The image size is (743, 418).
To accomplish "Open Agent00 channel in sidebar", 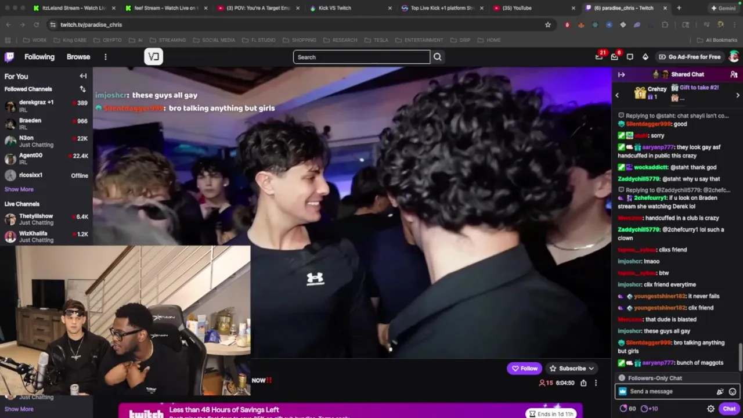I will 46,158.
